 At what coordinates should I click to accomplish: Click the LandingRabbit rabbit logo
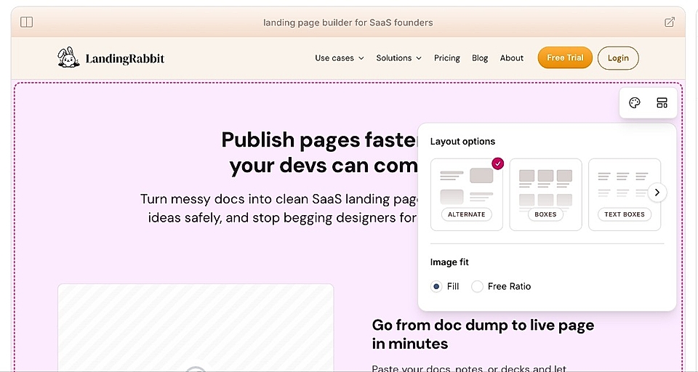[68, 57]
